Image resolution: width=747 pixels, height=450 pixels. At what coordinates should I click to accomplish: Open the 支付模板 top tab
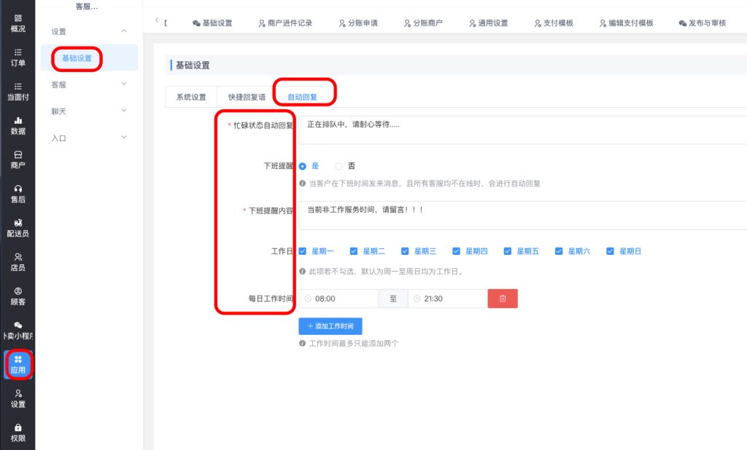coord(554,23)
